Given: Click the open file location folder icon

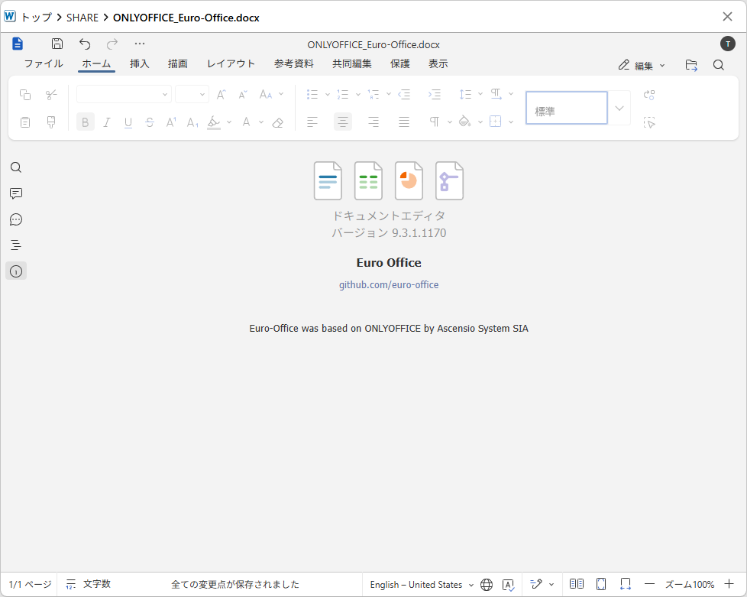Looking at the screenshot, I should [x=691, y=65].
